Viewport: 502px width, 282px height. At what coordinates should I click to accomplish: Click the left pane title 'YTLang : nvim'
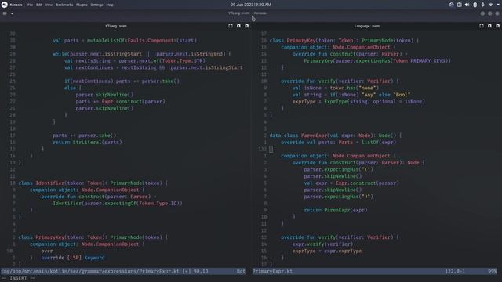[x=116, y=26]
